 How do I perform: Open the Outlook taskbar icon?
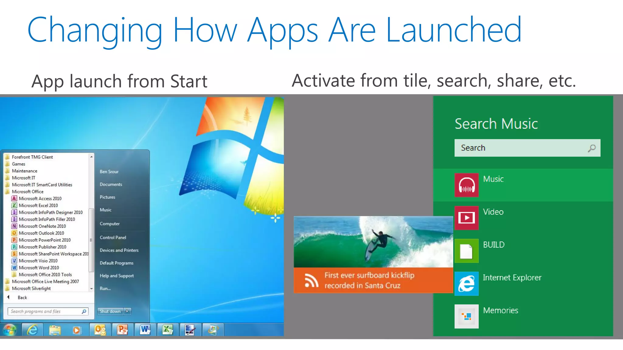point(100,330)
